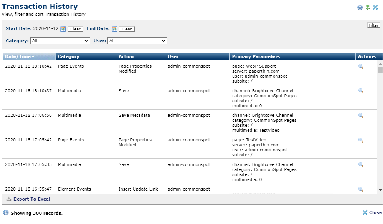383x224 pixels.
Task: Click the scrollbar up arrow
Action: pyautogui.click(x=380, y=64)
